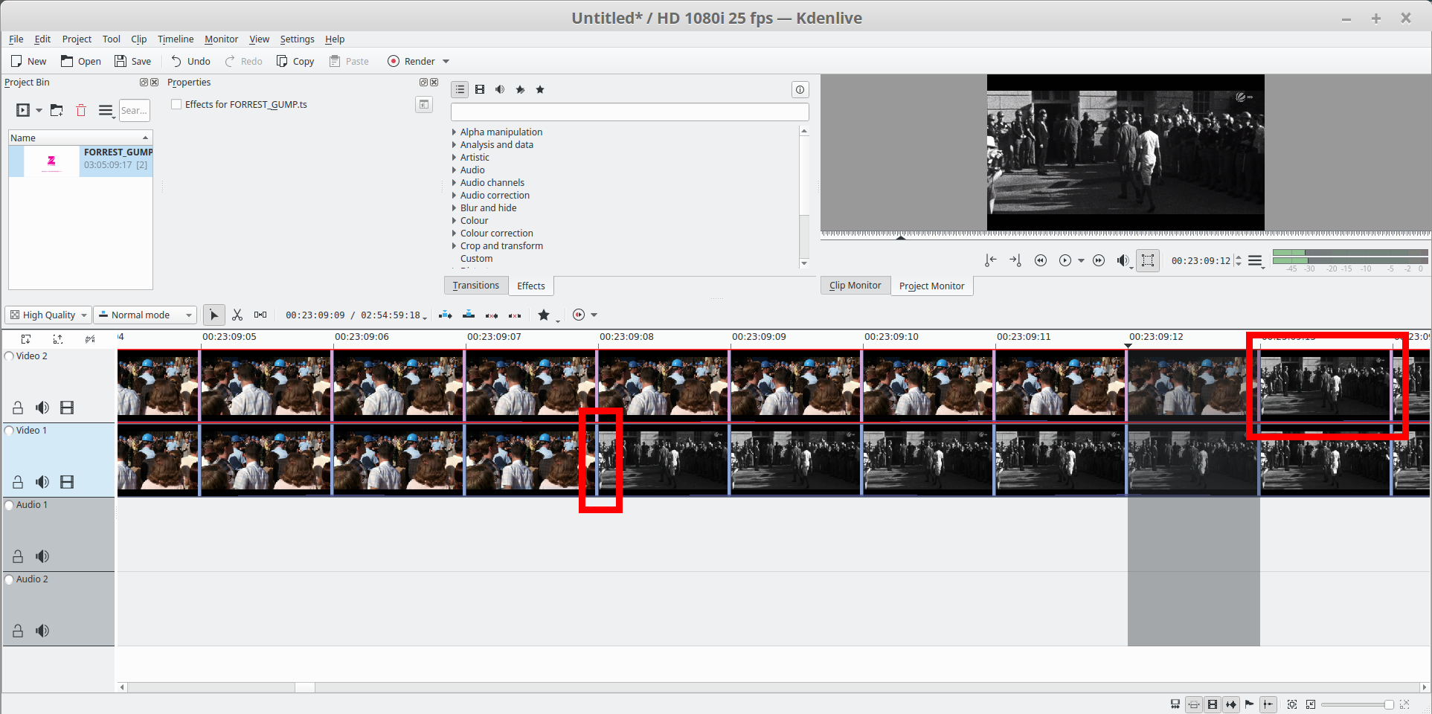Viewport: 1432px width, 714px height.
Task: Click the insert clip zone in timeline icon
Action: (x=445, y=315)
